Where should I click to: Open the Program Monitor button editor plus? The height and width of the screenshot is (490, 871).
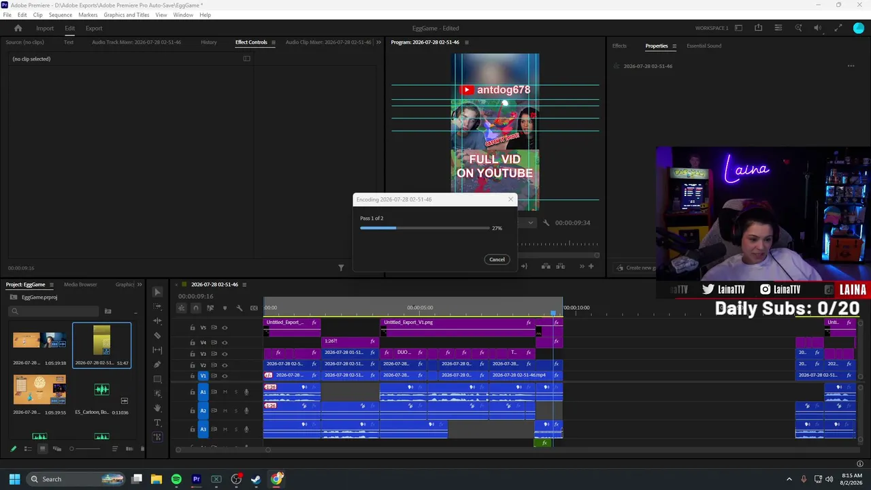pyautogui.click(x=591, y=266)
